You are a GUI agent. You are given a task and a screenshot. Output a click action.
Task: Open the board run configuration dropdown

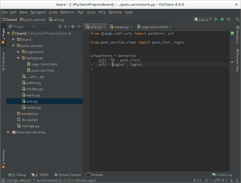pyautogui.click(x=203, y=20)
